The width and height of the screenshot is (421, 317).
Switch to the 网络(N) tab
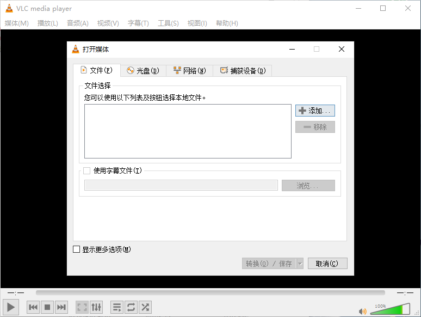pos(189,71)
